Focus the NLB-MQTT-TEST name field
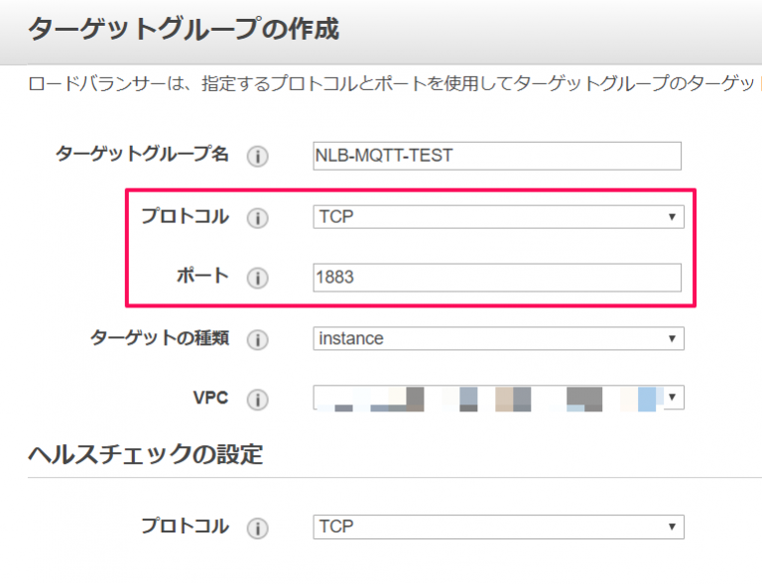This screenshot has width=762, height=584. (497, 156)
